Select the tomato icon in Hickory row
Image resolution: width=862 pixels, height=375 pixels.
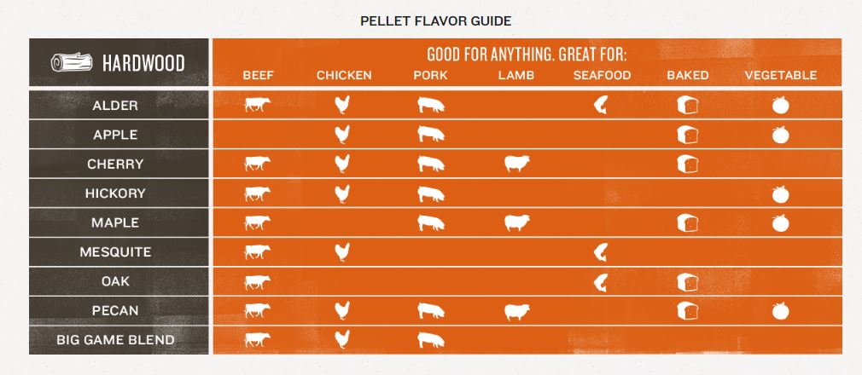pos(780,193)
